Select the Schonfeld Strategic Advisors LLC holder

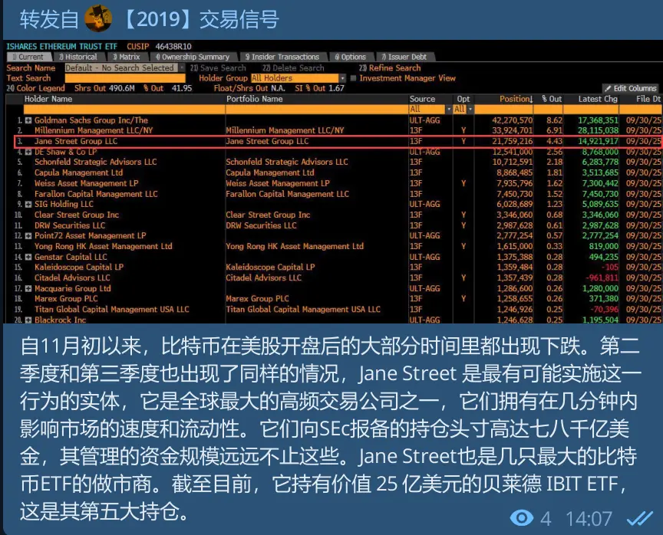[96, 162]
